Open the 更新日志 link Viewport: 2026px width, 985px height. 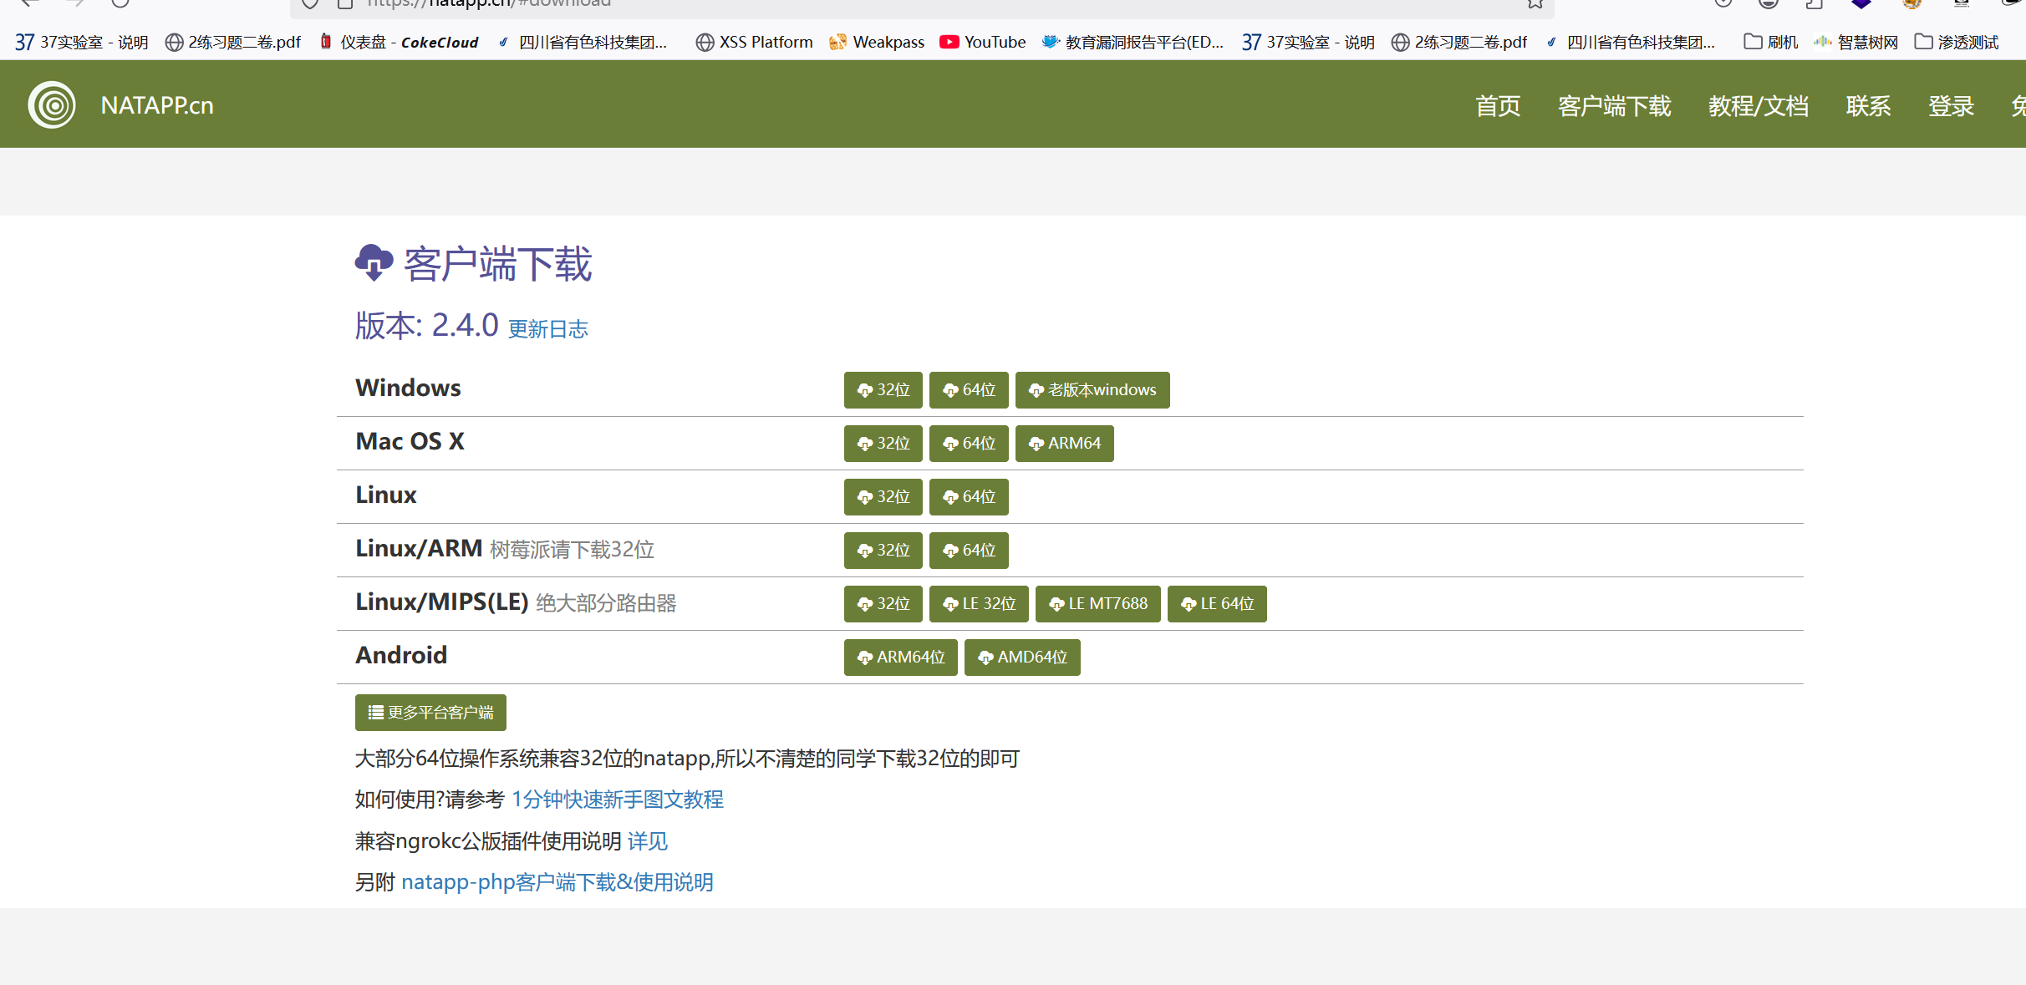pos(547,329)
